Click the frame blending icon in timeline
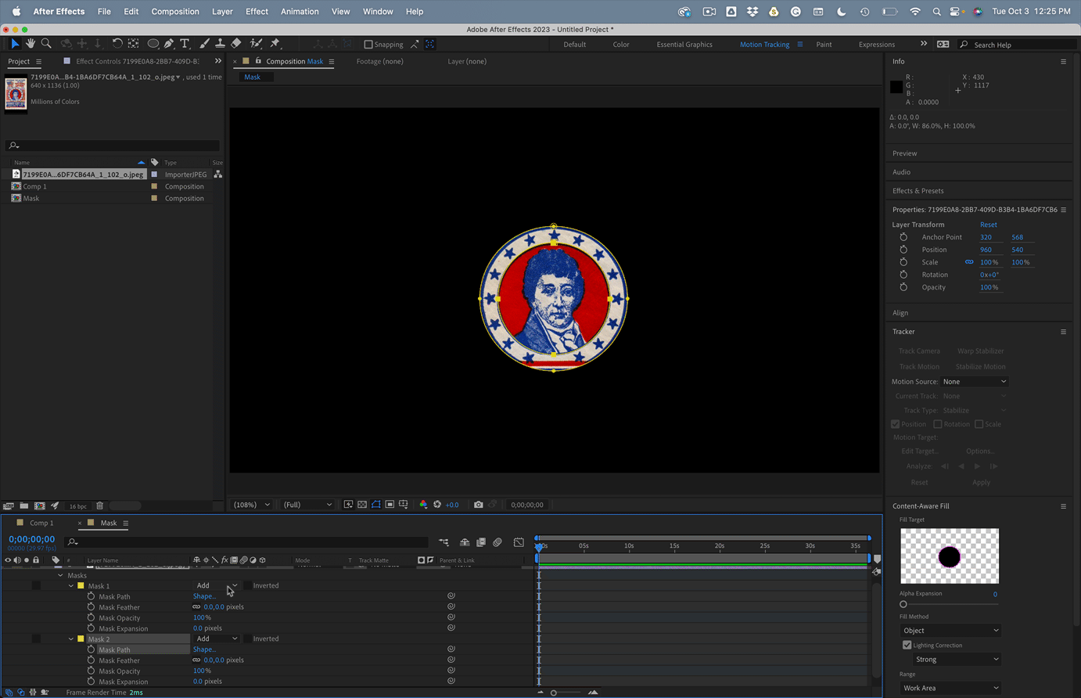The height and width of the screenshot is (698, 1081). (x=481, y=542)
